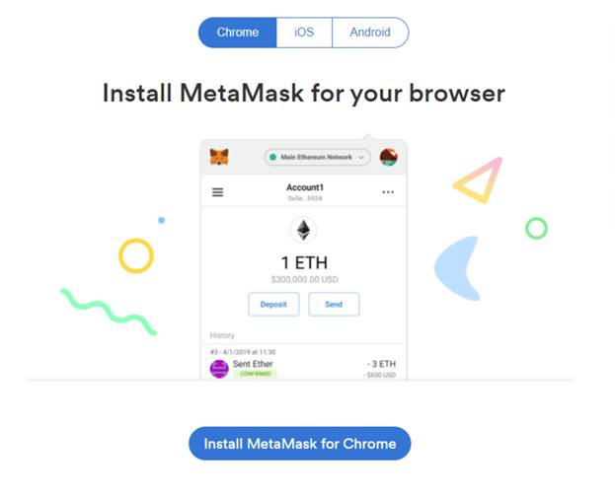Open the Sent Ether transaction entry
This screenshot has height=500, width=615.
pyautogui.click(x=304, y=366)
